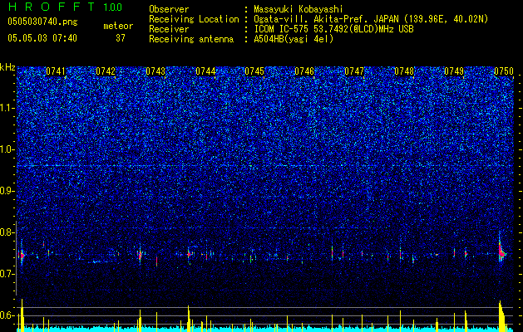Click the 0745 time marker
Screen dimensions: 523x332
click(x=254, y=71)
